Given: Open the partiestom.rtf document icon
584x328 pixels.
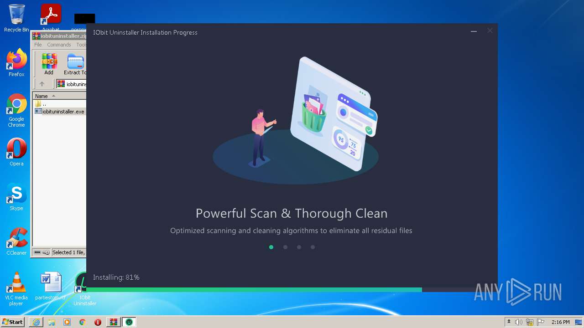Looking at the screenshot, I should point(50,286).
